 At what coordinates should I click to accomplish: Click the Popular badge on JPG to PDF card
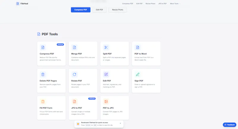point(92,99)
